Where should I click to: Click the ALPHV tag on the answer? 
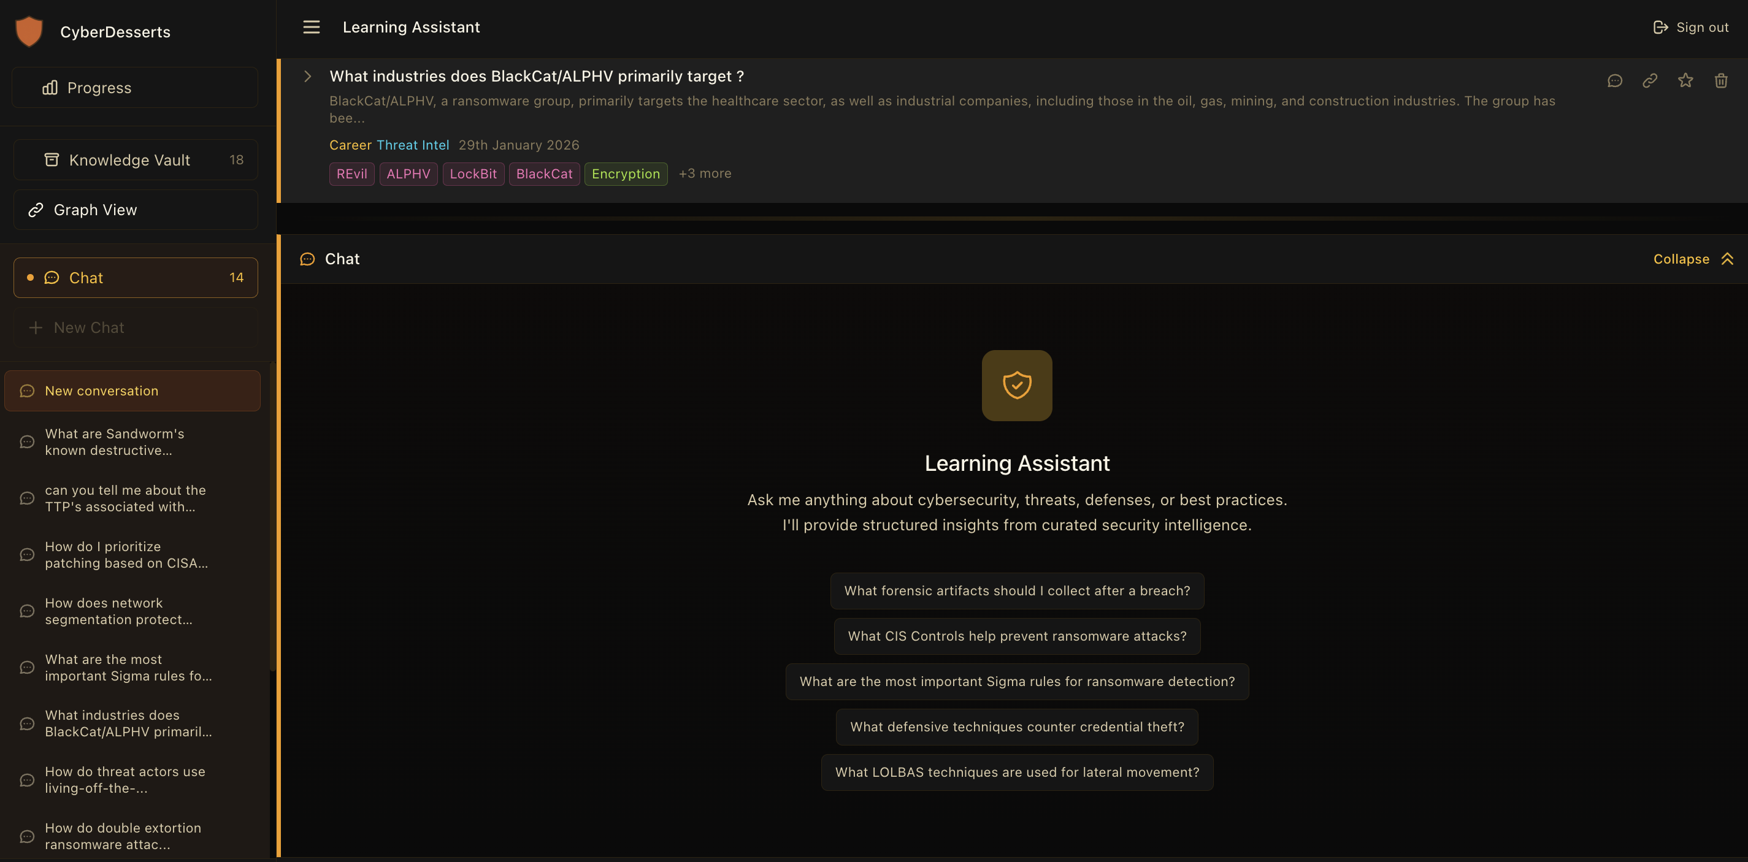pos(408,174)
